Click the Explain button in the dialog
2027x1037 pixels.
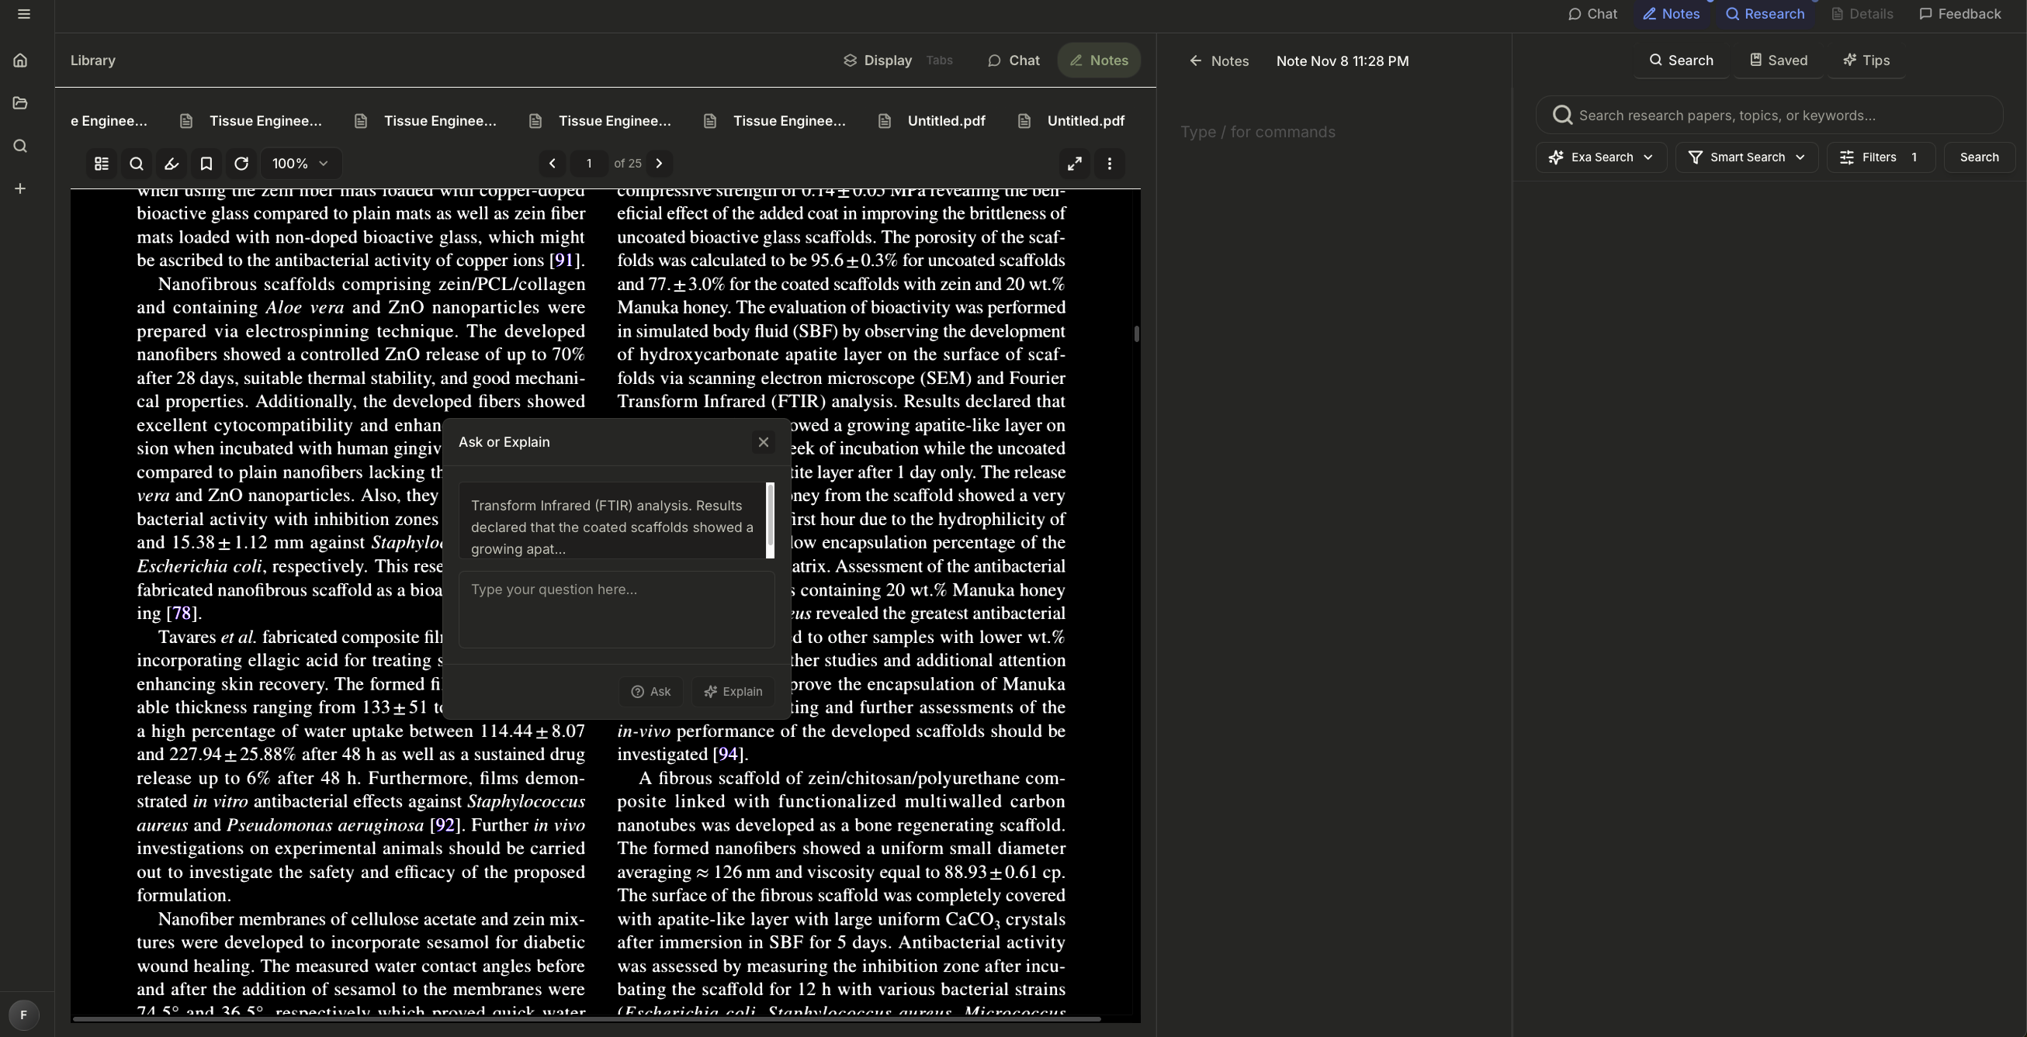(733, 692)
